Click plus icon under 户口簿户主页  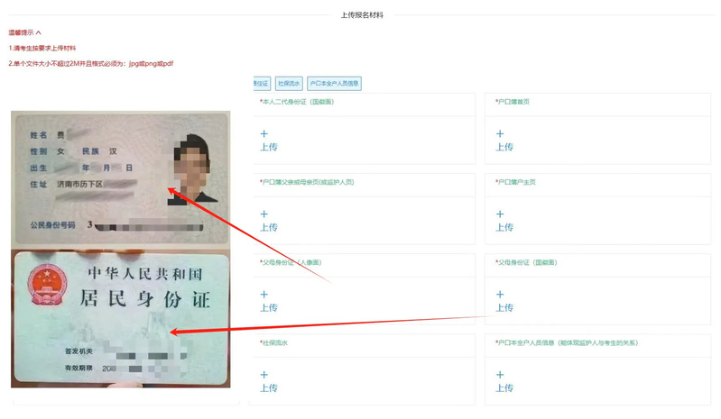(500, 214)
